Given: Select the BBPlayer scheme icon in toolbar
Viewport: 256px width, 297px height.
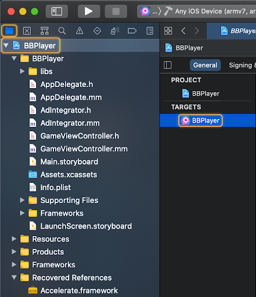Looking at the screenshot, I should click(145, 12).
